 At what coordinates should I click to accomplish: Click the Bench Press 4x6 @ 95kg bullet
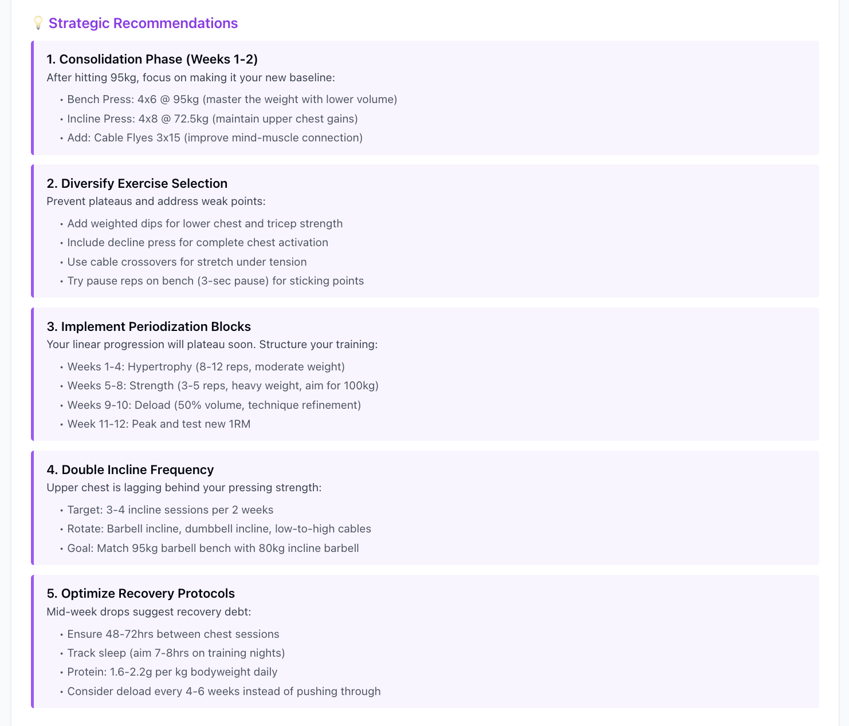(232, 100)
